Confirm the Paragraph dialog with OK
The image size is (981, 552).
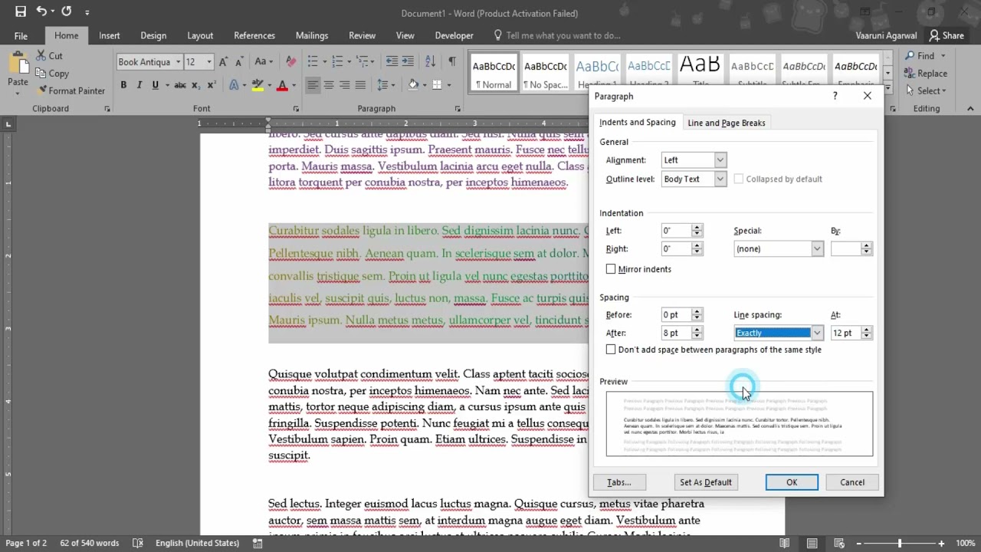(792, 482)
